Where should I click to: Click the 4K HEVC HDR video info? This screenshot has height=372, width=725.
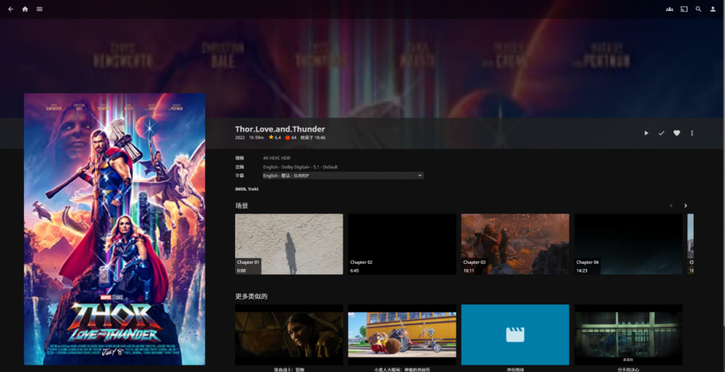pyautogui.click(x=277, y=158)
